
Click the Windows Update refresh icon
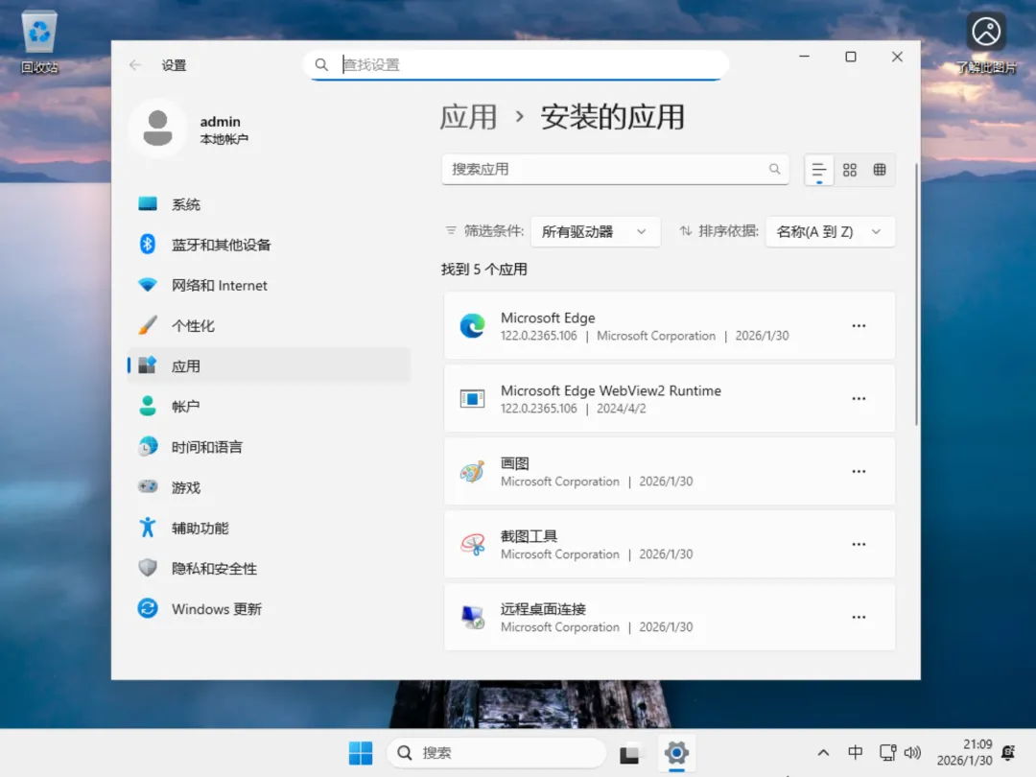point(148,608)
